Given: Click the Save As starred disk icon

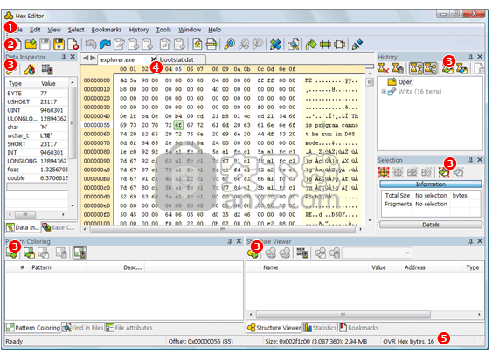Looking at the screenshot, I should click(59, 45).
